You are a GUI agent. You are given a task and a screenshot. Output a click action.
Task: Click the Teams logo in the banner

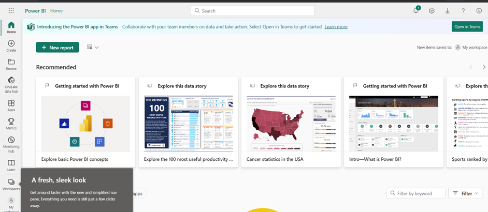coord(31,27)
